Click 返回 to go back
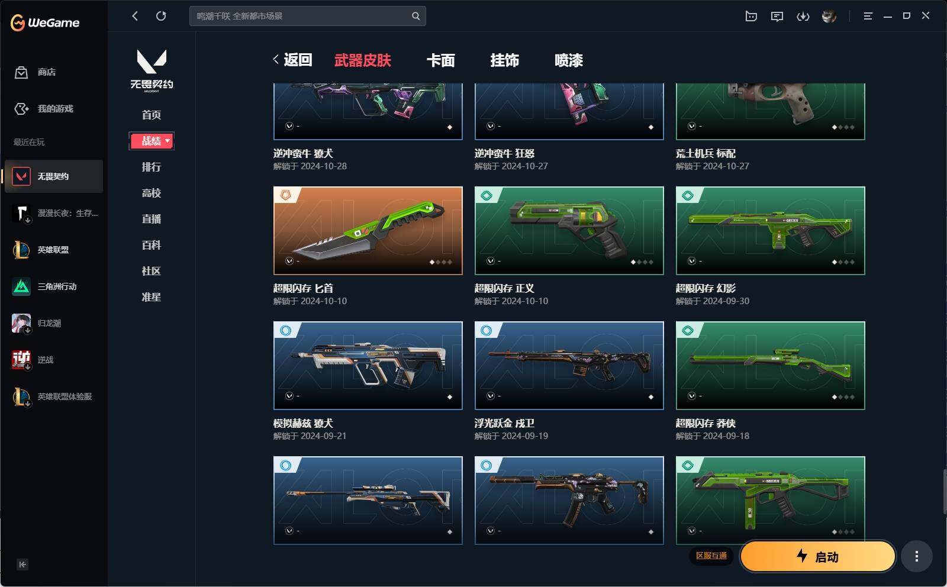Image resolution: width=947 pixels, height=587 pixels. pyautogui.click(x=292, y=60)
